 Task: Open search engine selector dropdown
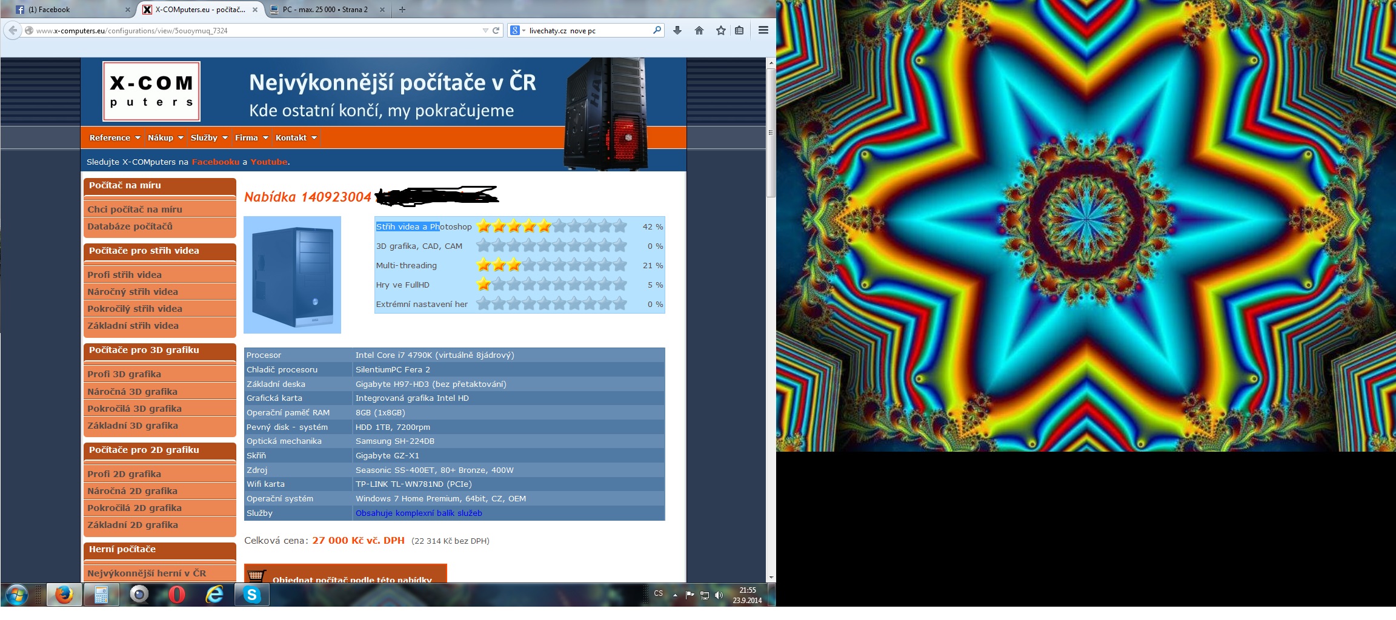517,30
